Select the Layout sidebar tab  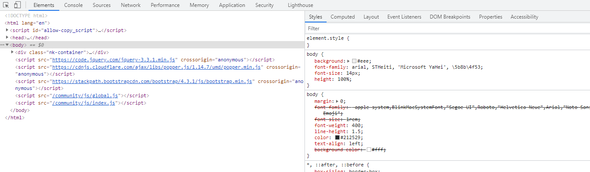[x=371, y=17]
